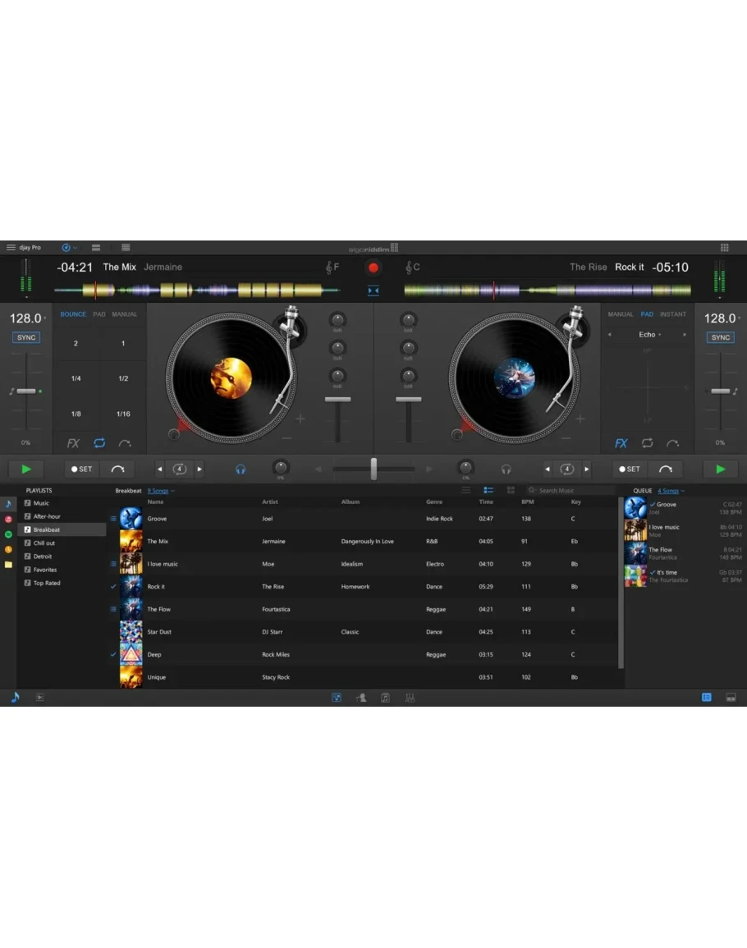Expand the 8 Songs dropdown
This screenshot has width=747, height=948.
(x=160, y=491)
